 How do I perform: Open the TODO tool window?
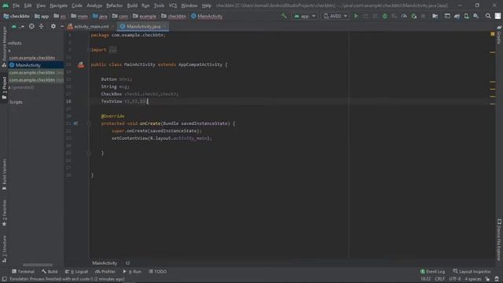pyautogui.click(x=157, y=271)
